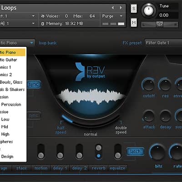The width and height of the screenshot is (182, 182).
Task: Click the waveform display
Action: pos(91,97)
